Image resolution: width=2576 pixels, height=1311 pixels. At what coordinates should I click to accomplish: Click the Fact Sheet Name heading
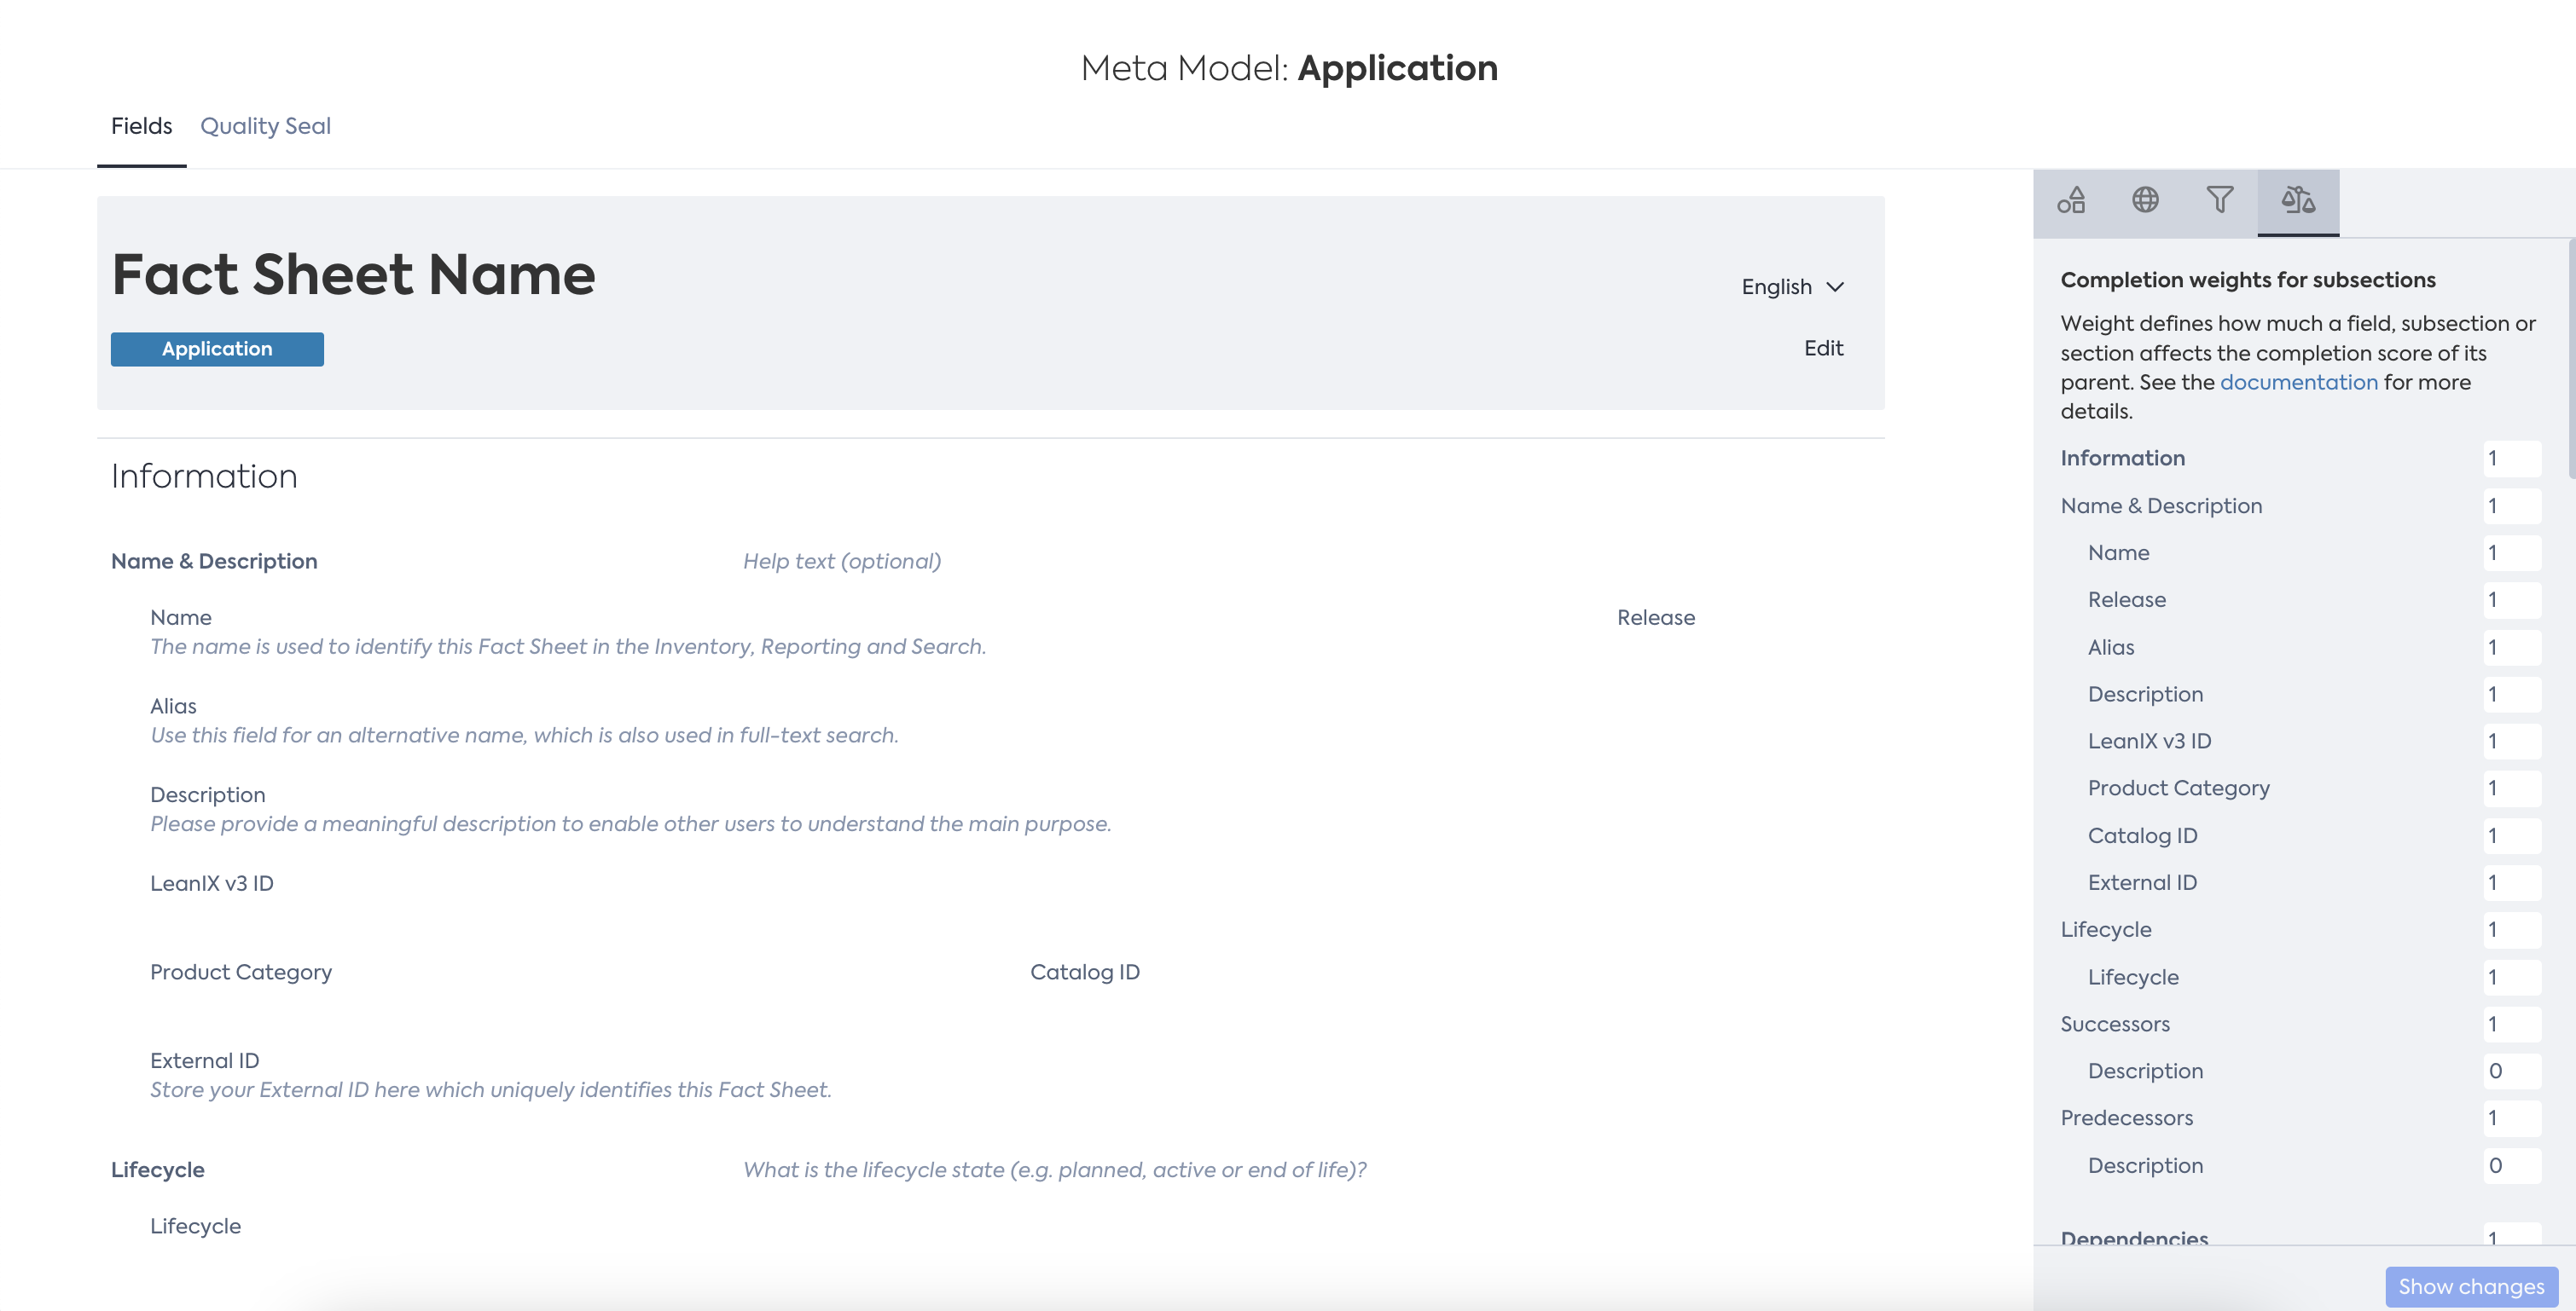(x=353, y=274)
